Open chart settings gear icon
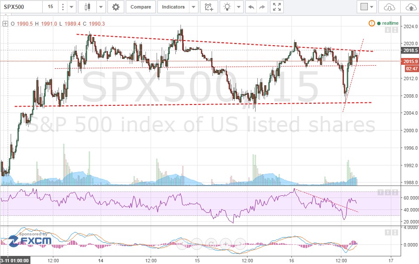Image resolution: width=419 pixels, height=264 pixels. pyautogui.click(x=116, y=7)
